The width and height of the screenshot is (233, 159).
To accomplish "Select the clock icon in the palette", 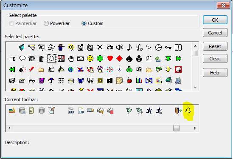I will click(158, 48).
